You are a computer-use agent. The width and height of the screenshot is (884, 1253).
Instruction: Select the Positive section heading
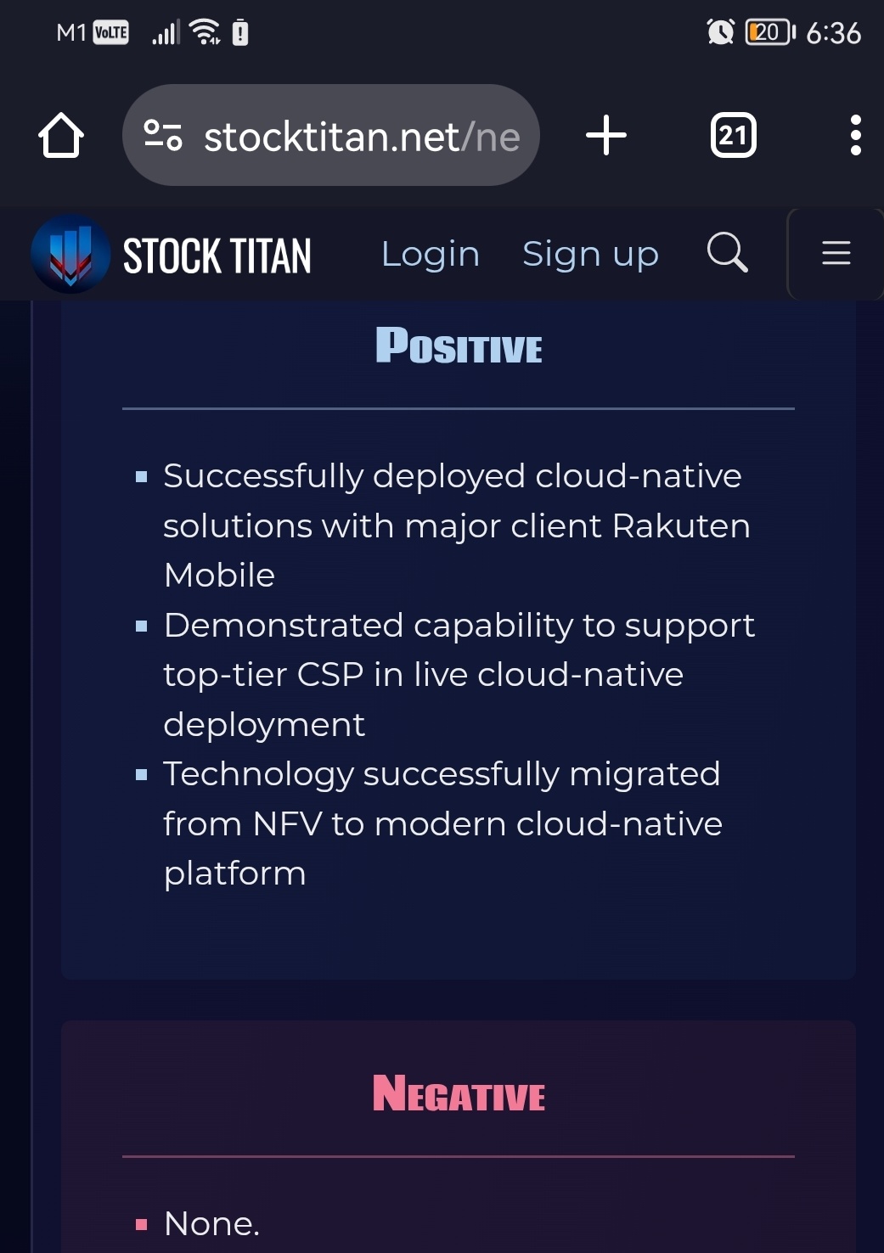pos(459,346)
